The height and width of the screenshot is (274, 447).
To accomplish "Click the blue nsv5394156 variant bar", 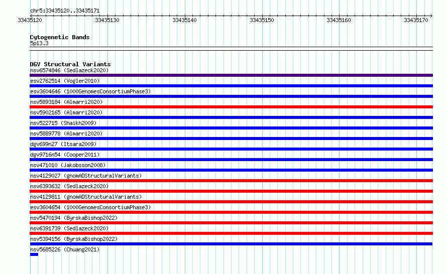I will 231,244.
